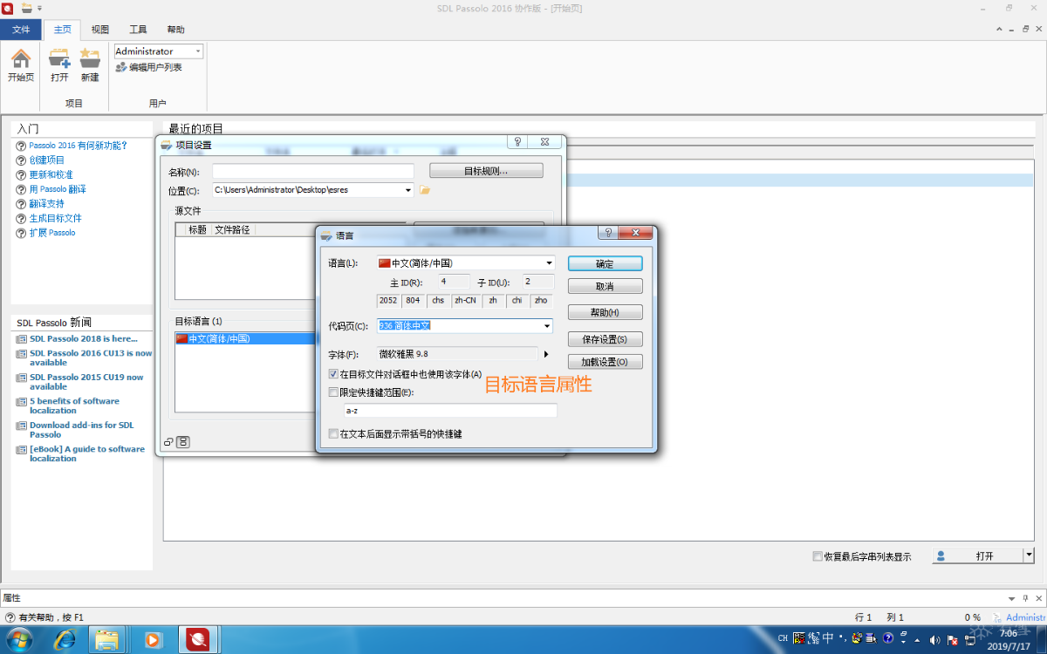Click the Passolo icon in the taskbar

pyautogui.click(x=198, y=639)
